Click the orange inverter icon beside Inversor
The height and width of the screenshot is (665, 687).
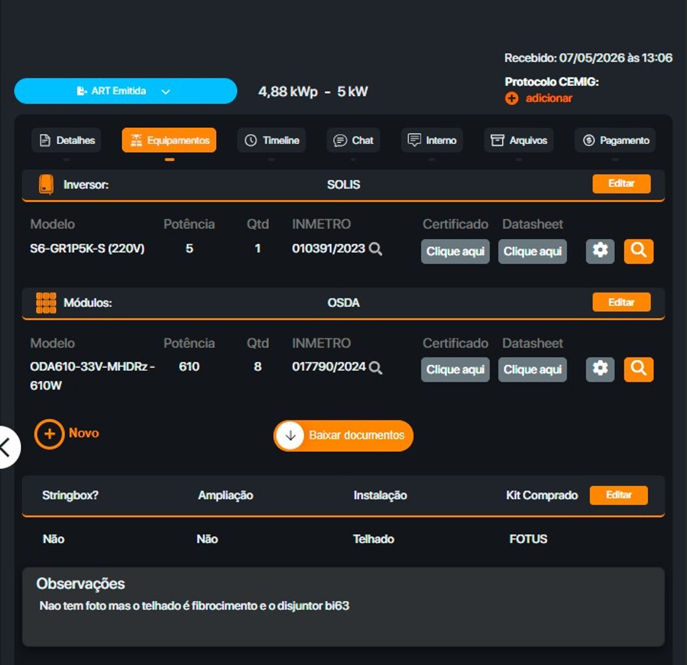pos(46,184)
